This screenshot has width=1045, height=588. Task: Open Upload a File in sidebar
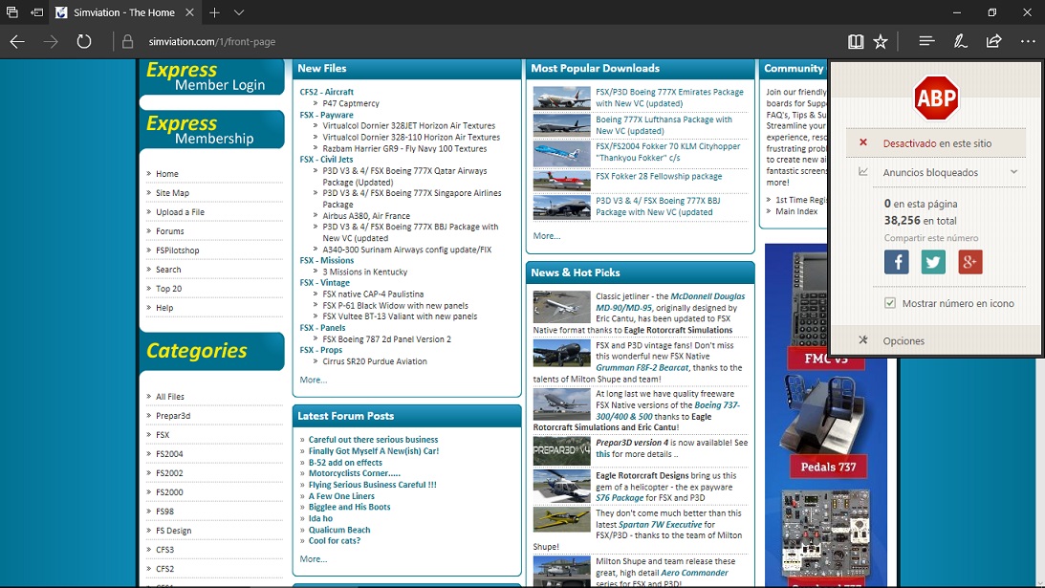click(180, 212)
